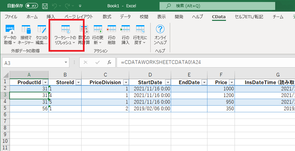Click 行の更新 update rows icon
The width and height of the screenshot is (295, 151).
coord(98,29)
